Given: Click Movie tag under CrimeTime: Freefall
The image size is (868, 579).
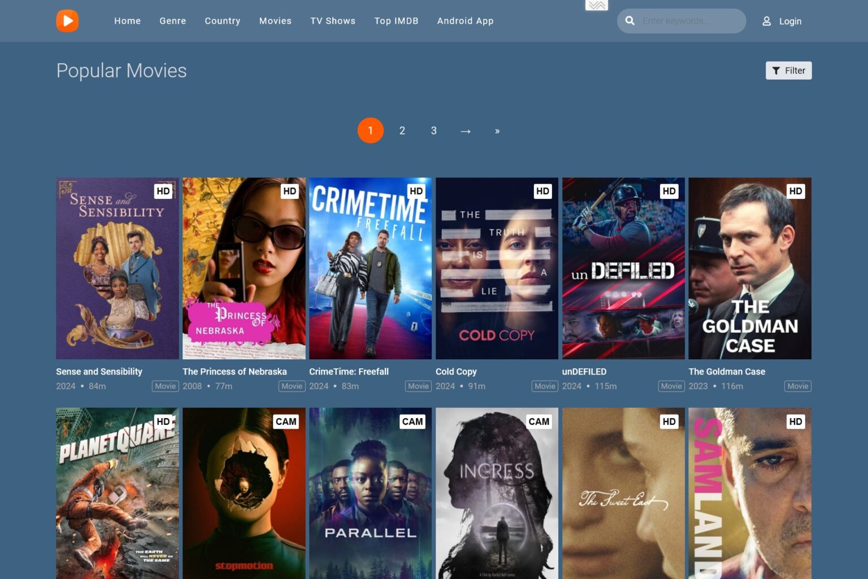Looking at the screenshot, I should 418,386.
